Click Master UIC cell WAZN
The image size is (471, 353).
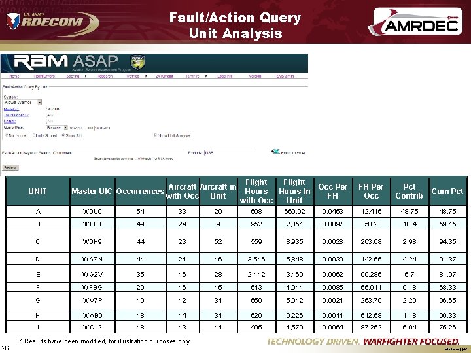point(92,259)
